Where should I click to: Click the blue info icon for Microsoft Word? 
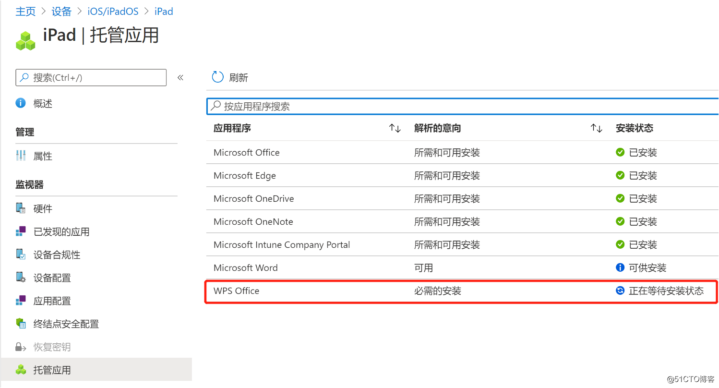(620, 267)
